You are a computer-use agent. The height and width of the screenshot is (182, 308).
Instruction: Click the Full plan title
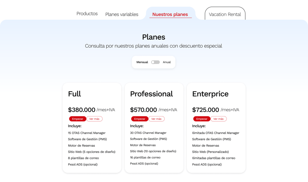click(x=74, y=94)
